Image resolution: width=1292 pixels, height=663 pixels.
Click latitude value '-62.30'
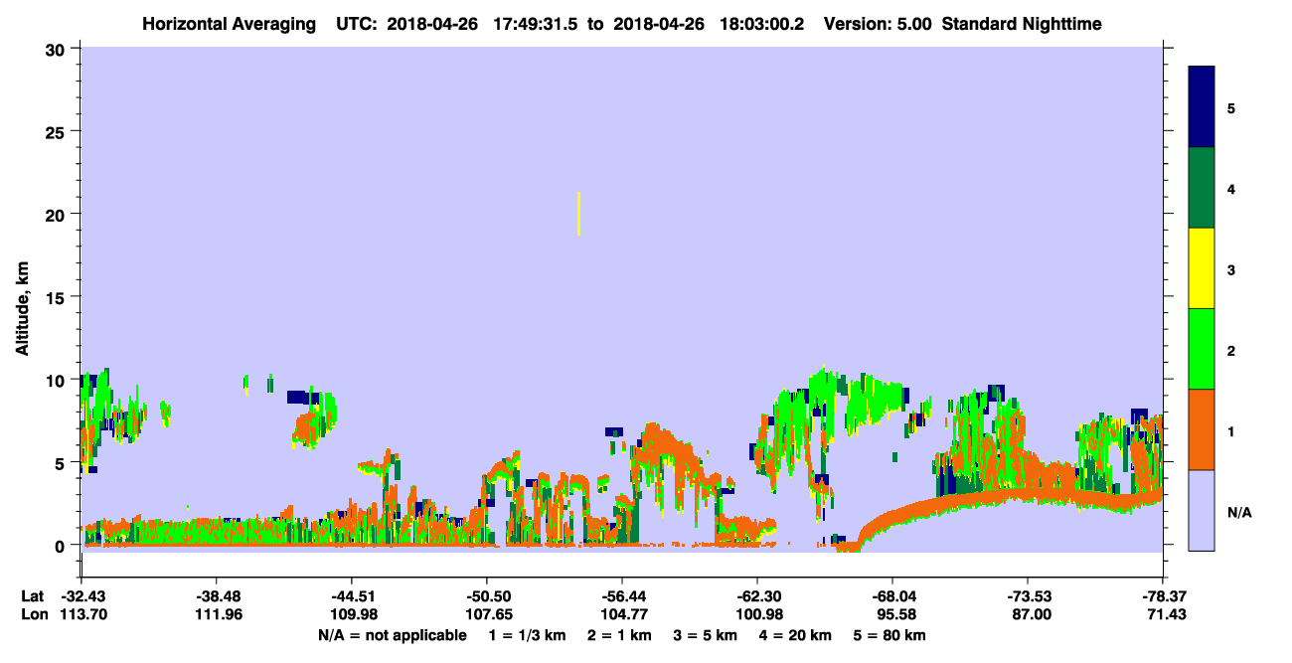pos(756,596)
